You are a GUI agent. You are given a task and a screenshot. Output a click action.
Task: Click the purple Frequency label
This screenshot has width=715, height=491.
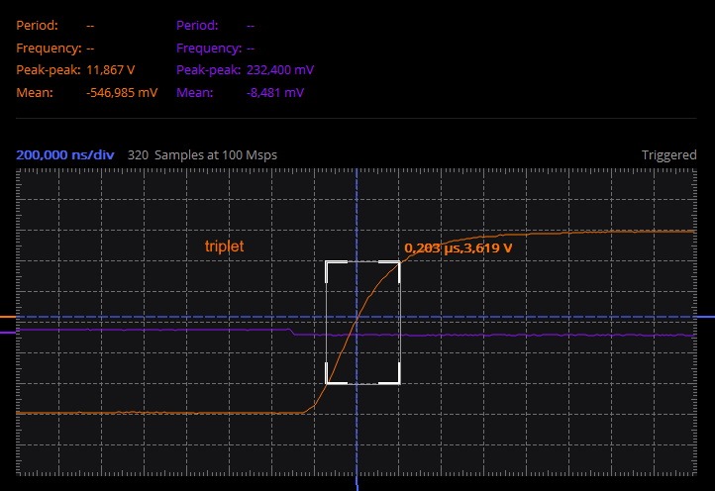click(x=209, y=48)
